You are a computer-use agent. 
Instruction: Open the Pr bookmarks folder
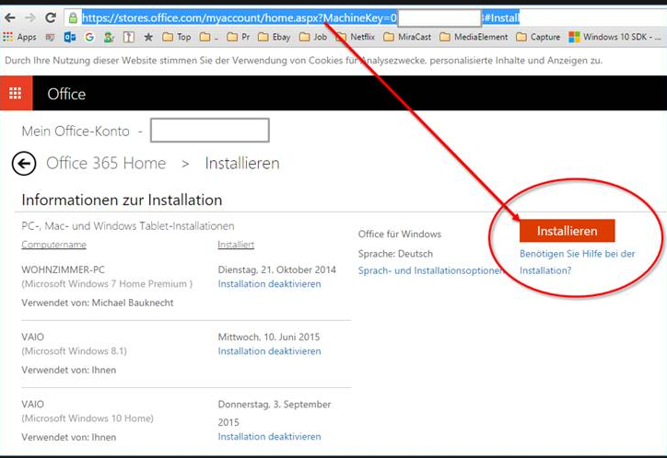click(x=239, y=37)
